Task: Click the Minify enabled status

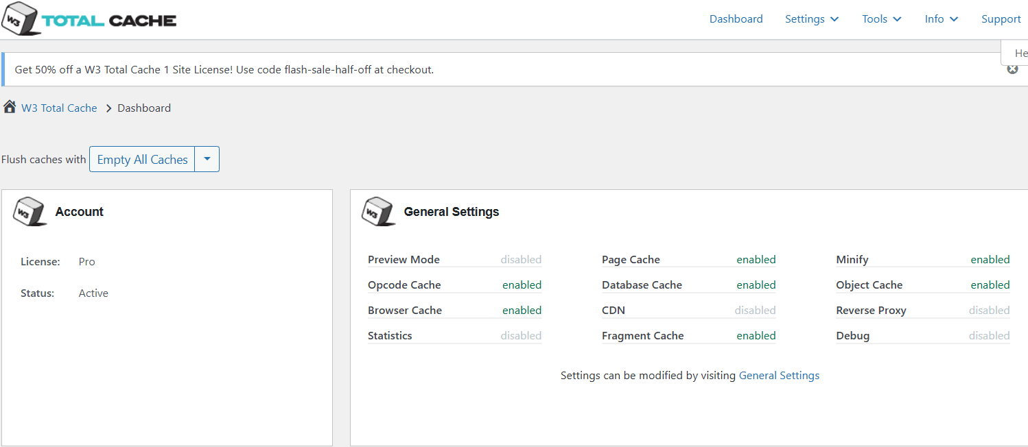Action: (990, 260)
